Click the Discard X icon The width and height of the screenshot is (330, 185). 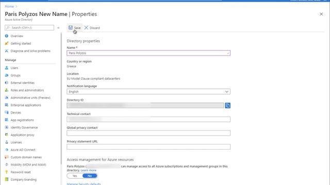[x=86, y=27]
